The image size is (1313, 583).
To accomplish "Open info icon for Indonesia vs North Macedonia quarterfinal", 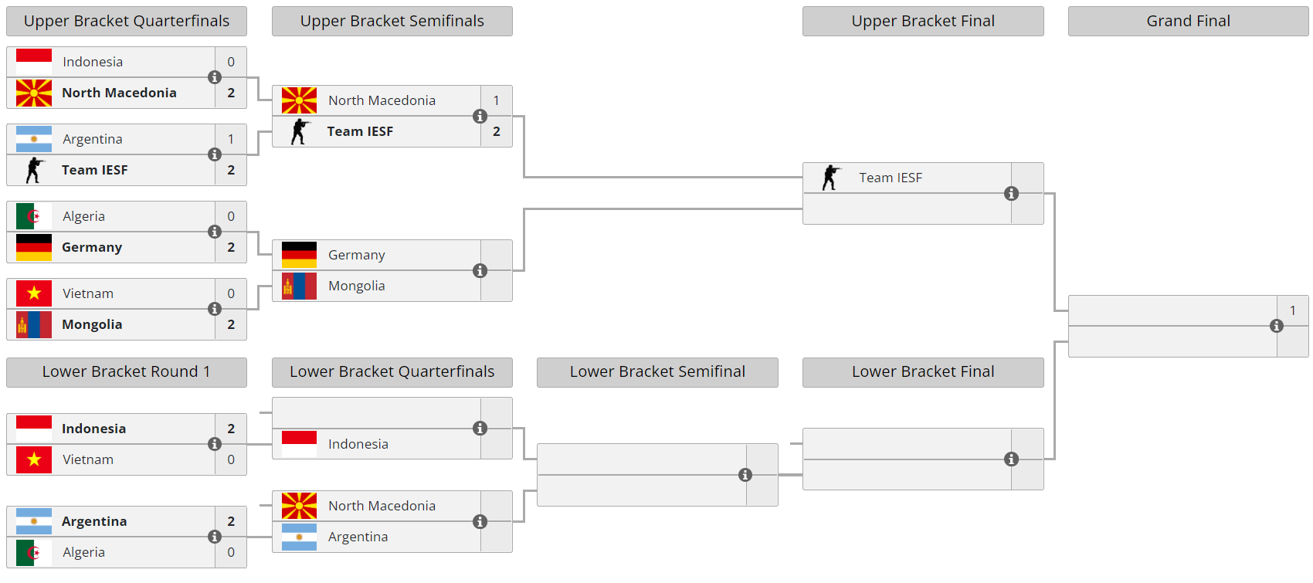I will [215, 77].
